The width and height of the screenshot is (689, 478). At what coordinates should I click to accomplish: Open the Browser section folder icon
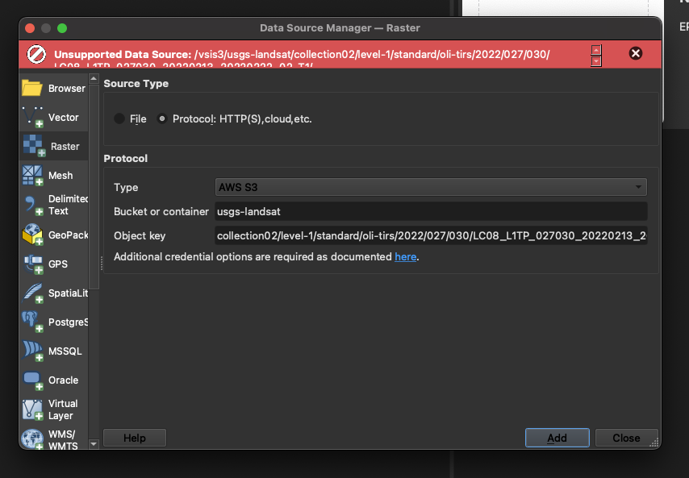pyautogui.click(x=32, y=88)
